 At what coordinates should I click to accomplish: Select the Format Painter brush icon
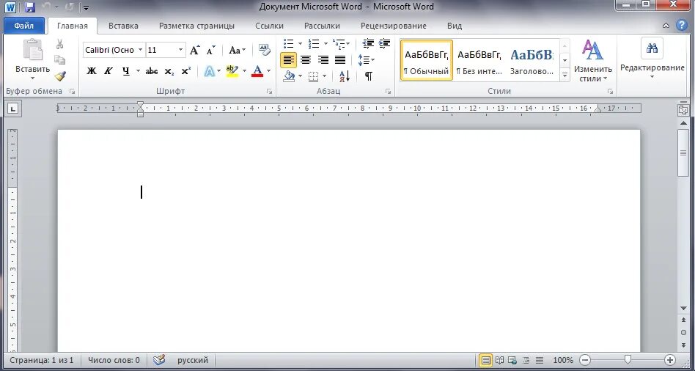pyautogui.click(x=60, y=76)
